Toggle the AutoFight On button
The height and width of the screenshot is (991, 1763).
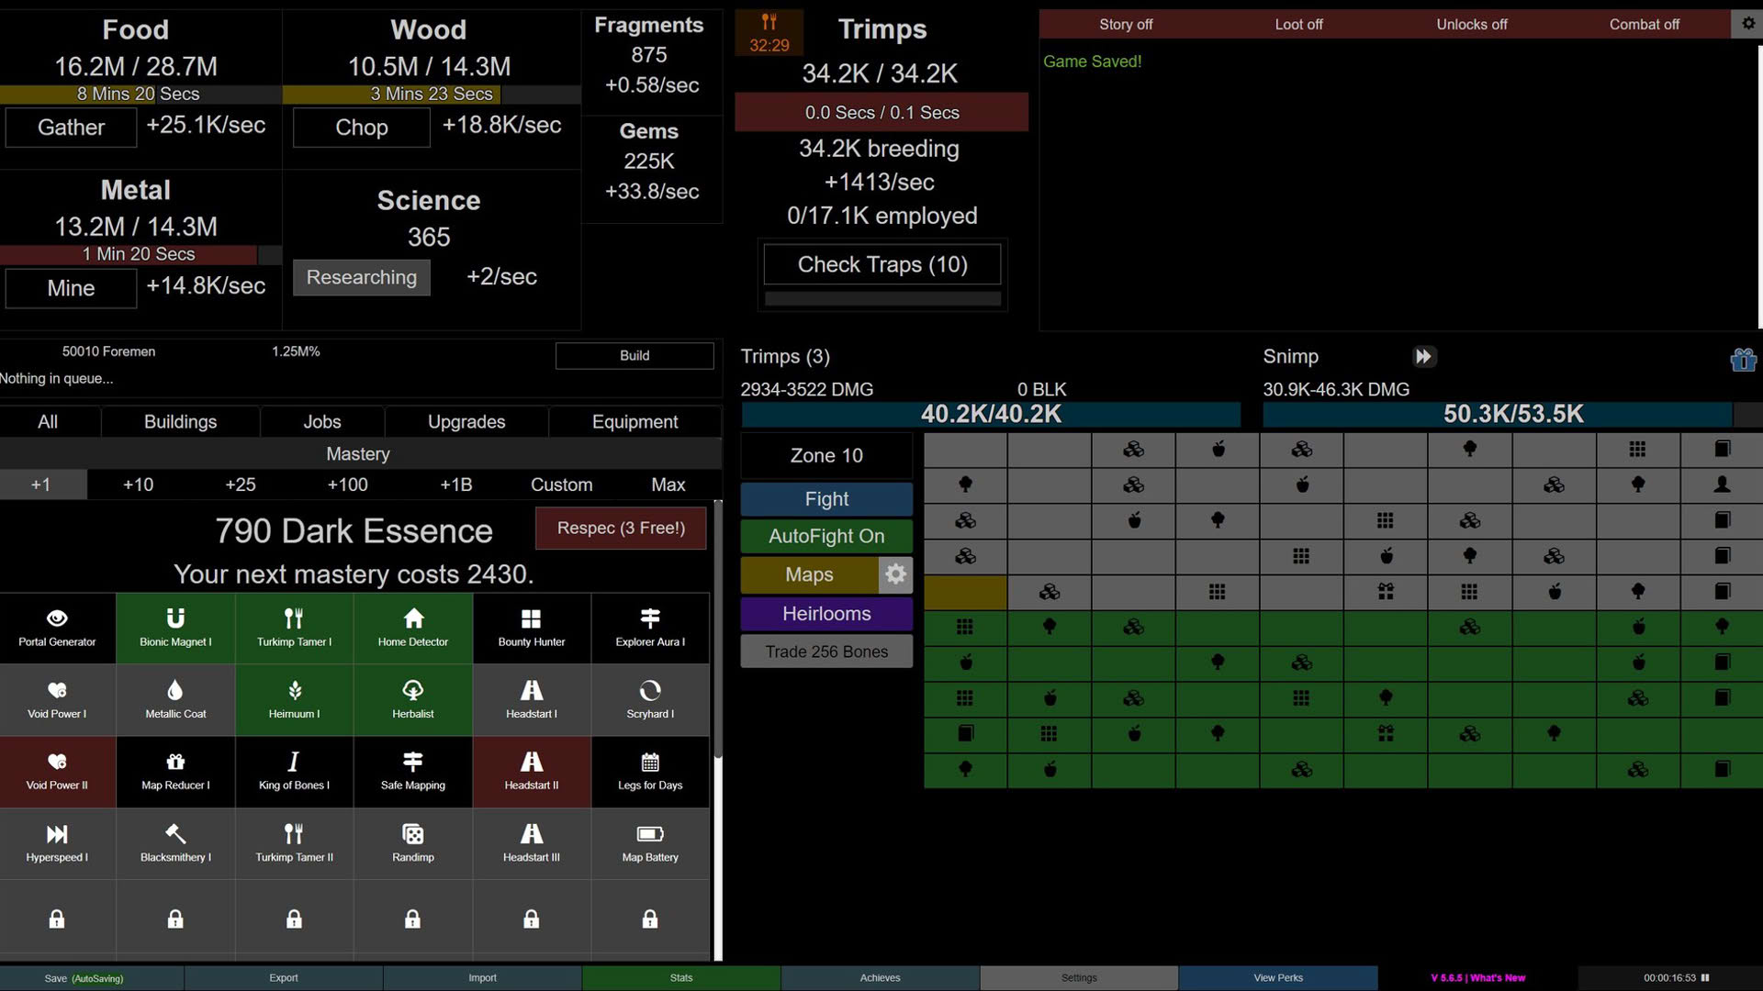click(826, 536)
